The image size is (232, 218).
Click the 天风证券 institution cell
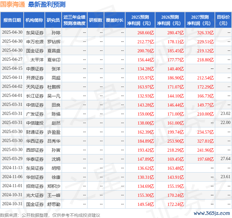35,87
